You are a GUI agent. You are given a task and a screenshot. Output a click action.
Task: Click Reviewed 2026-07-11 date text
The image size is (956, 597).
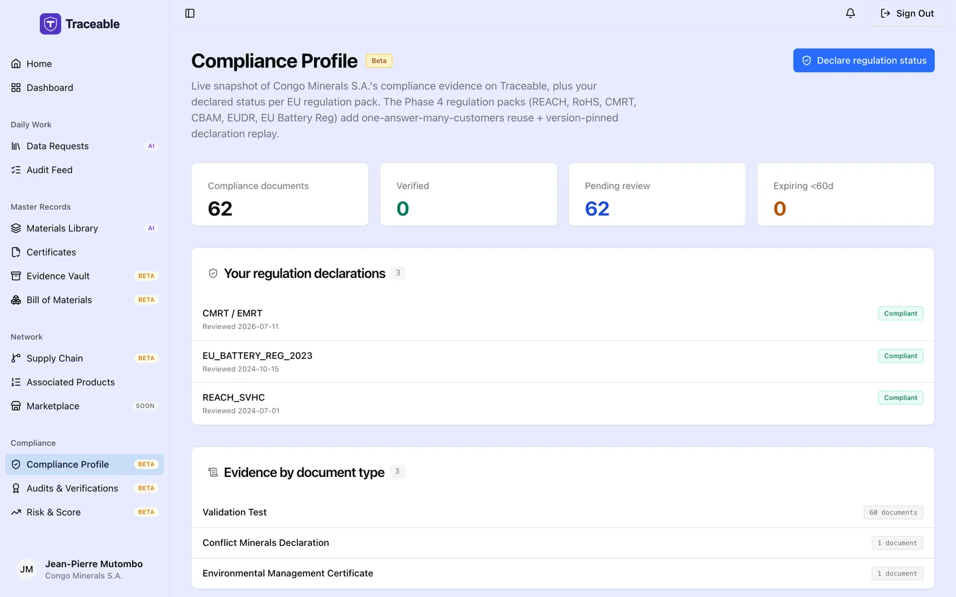coord(240,326)
